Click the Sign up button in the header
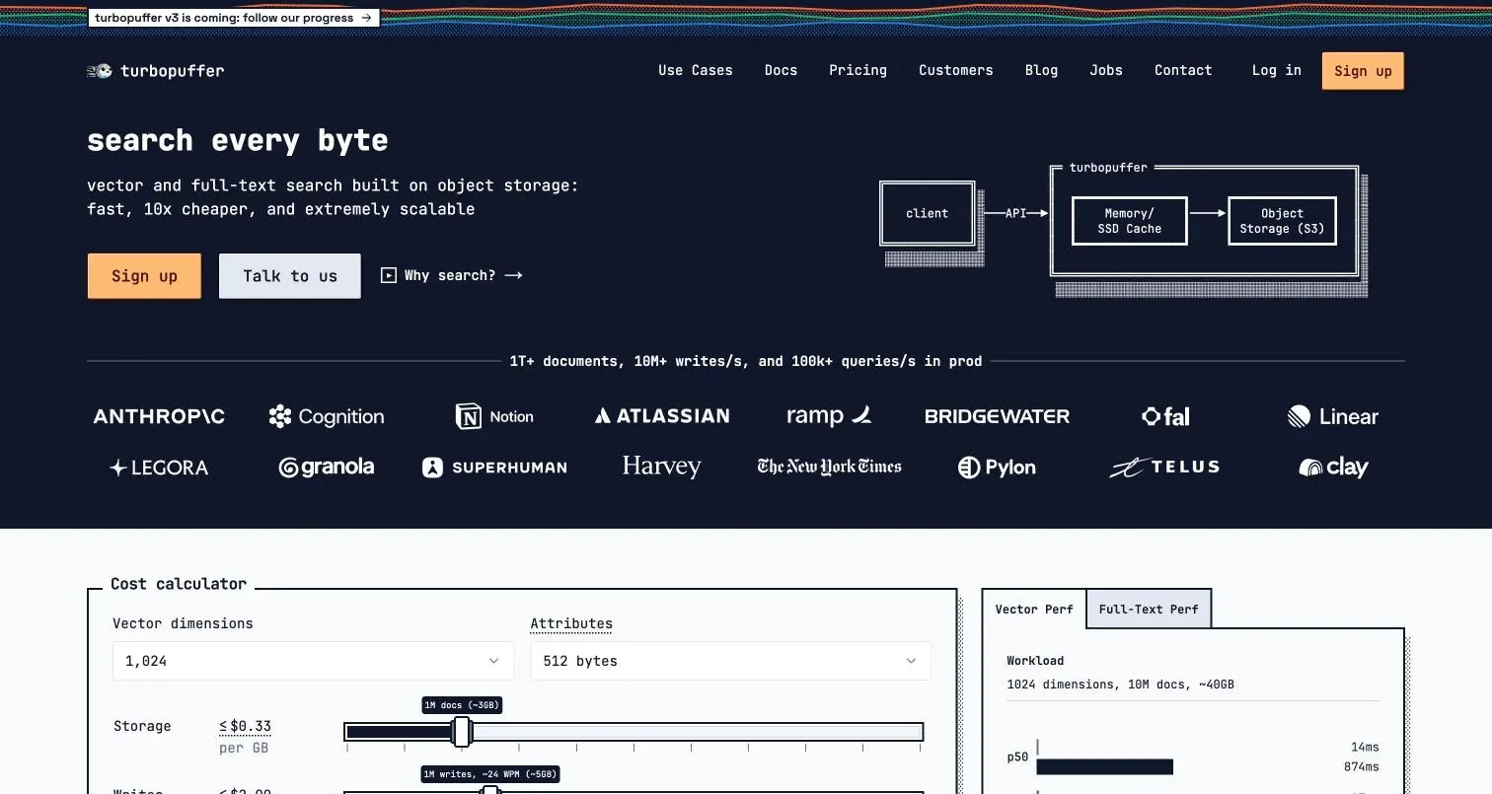 [1363, 71]
